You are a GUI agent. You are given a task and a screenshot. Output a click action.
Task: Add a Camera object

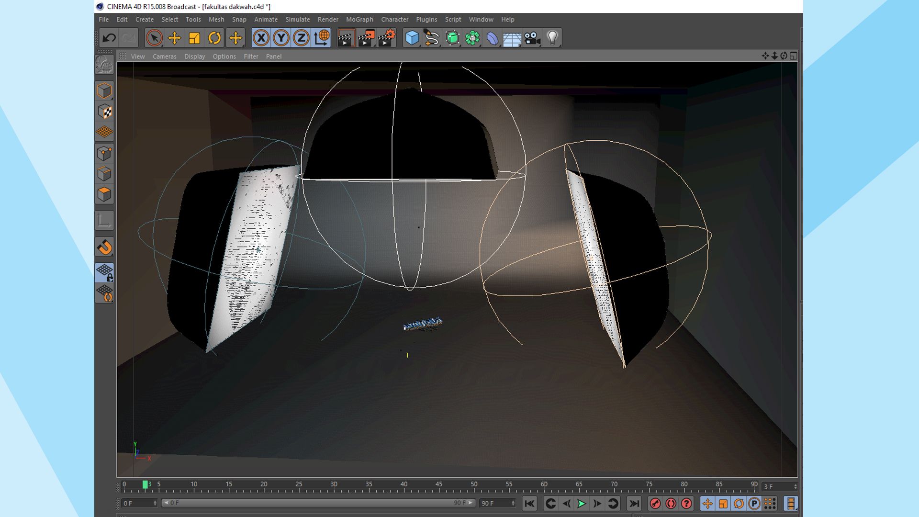coord(532,38)
